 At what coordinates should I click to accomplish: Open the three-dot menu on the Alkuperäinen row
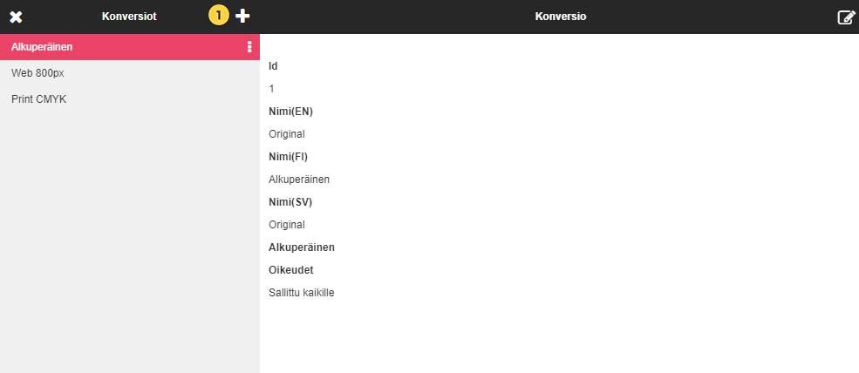[x=249, y=47]
